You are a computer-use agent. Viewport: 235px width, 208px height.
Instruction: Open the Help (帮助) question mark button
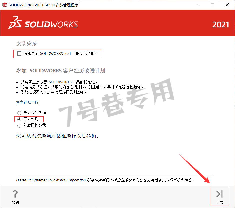(15, 197)
